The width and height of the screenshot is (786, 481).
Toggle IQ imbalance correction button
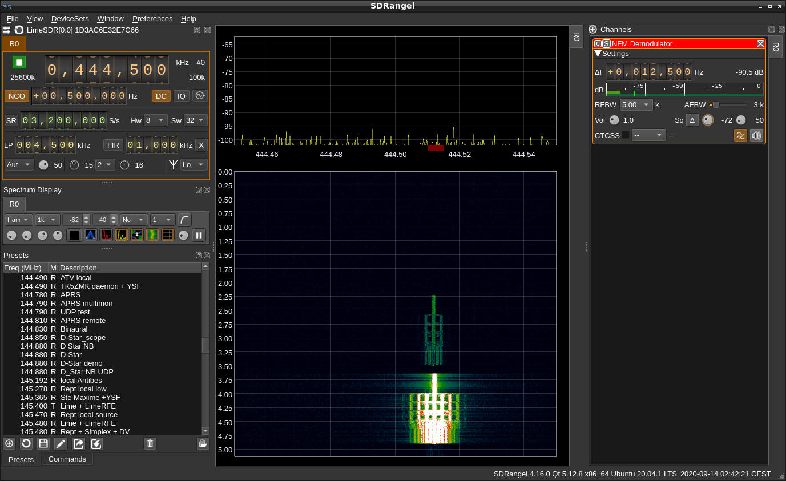tap(182, 96)
